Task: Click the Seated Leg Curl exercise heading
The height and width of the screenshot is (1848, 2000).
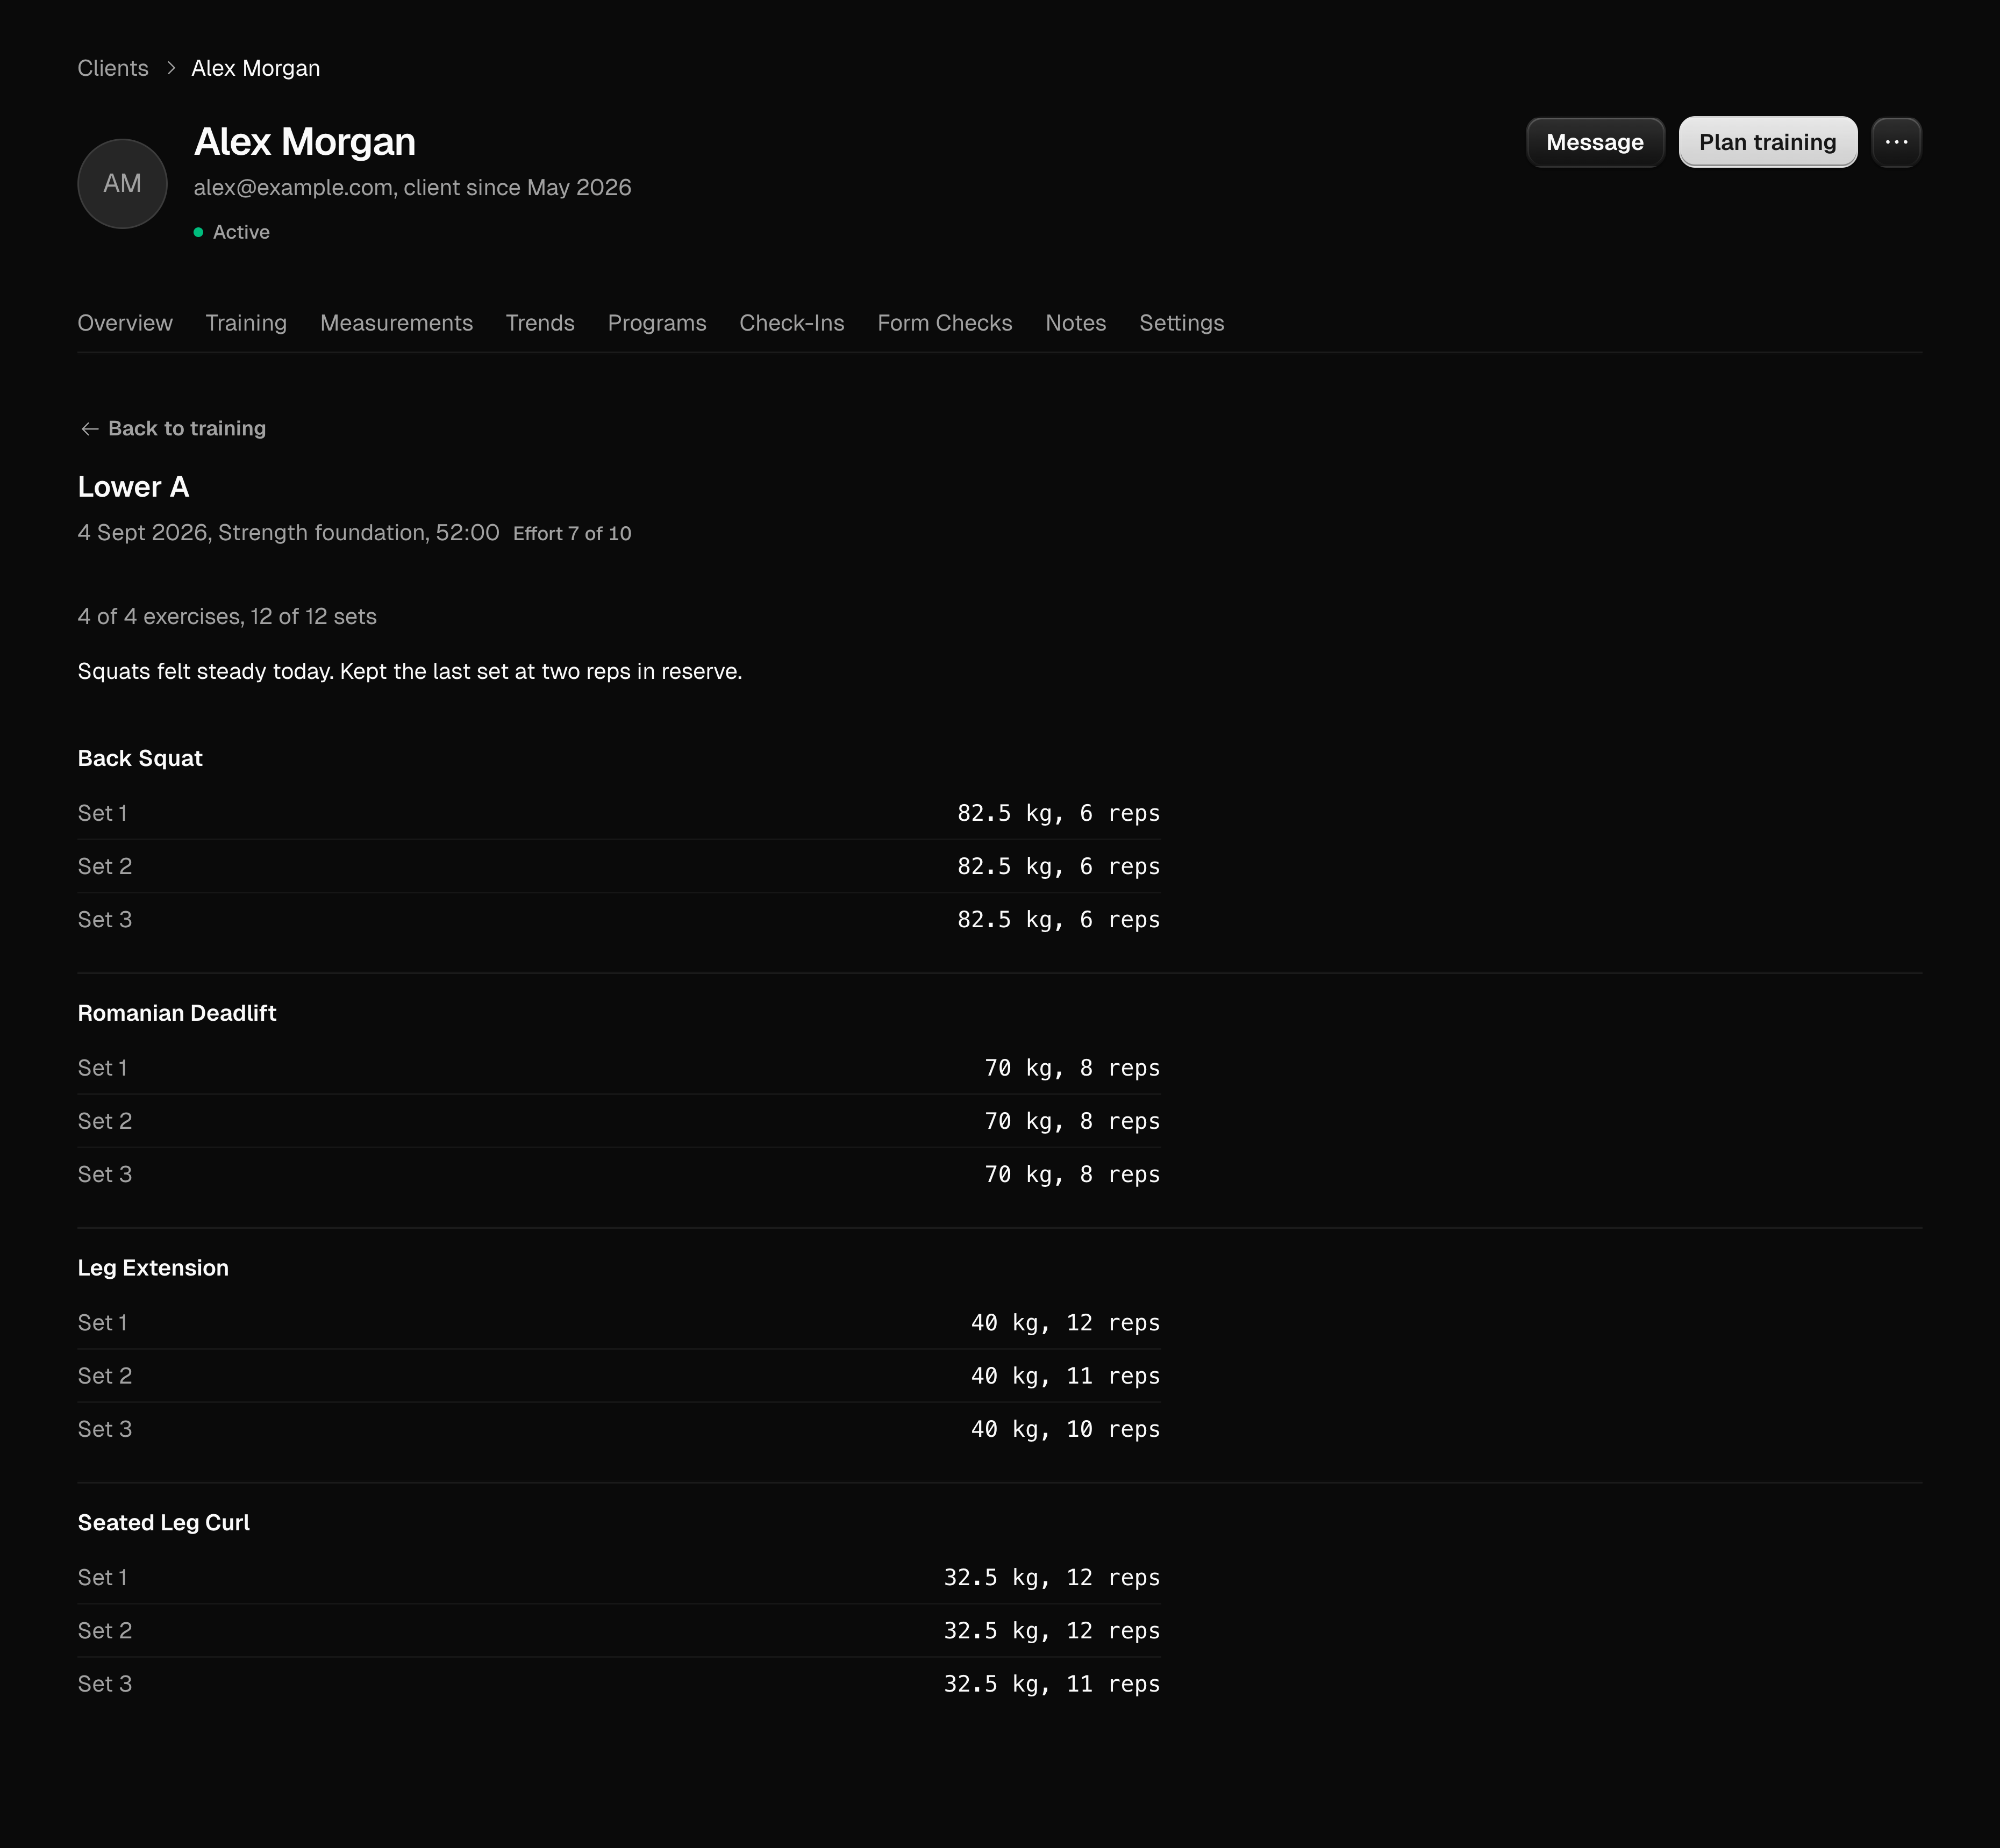Action: click(x=164, y=1523)
